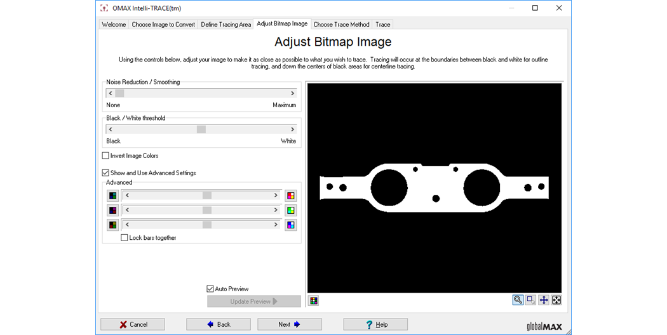Click right arrow of second Advanced slider
The image size is (667, 335).
click(276, 210)
